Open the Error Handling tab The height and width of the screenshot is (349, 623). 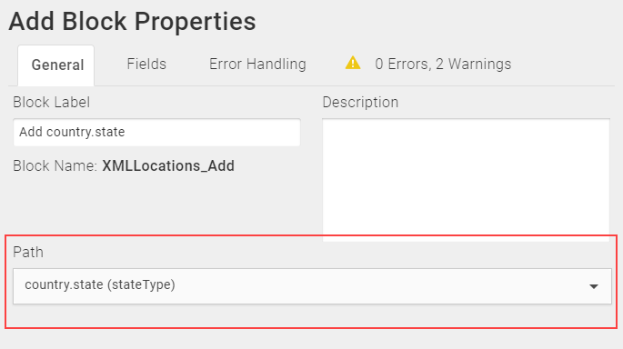[257, 64]
